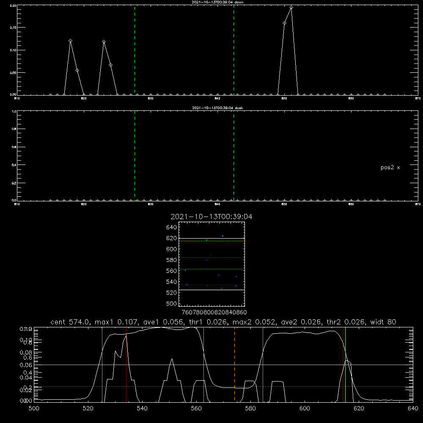
Task: Click the '540' x-axis label of bottom plot
Action: 142,409
